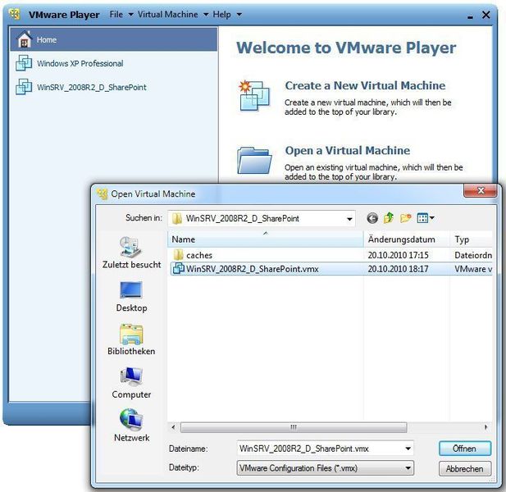Open Zuletzt besucht in places bar
Viewport: 506px width, 492px height.
point(132,253)
